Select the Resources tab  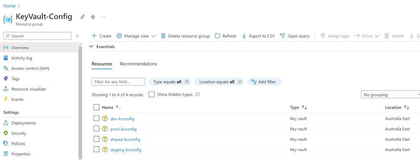(102, 64)
